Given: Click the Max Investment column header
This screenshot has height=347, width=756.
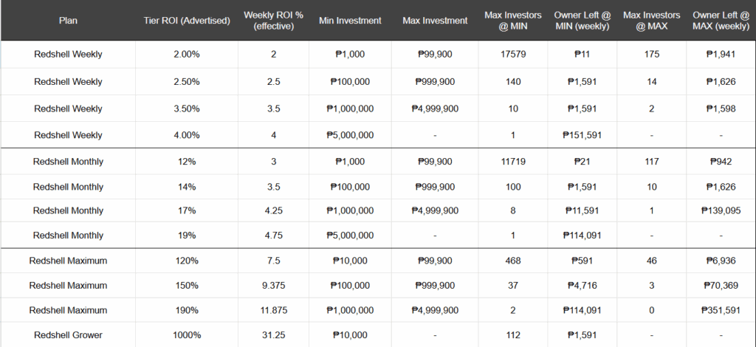Looking at the screenshot, I should 435,21.
